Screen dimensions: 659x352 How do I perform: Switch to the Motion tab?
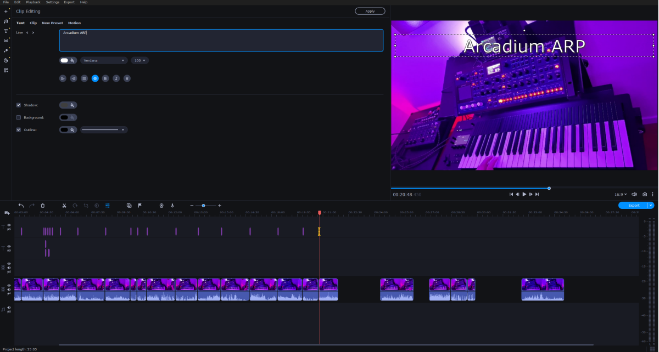pyautogui.click(x=74, y=23)
